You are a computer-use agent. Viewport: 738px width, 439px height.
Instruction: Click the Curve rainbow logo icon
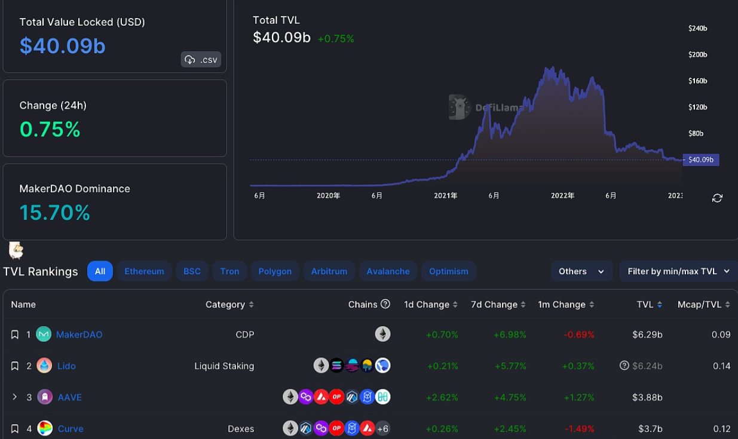point(45,428)
